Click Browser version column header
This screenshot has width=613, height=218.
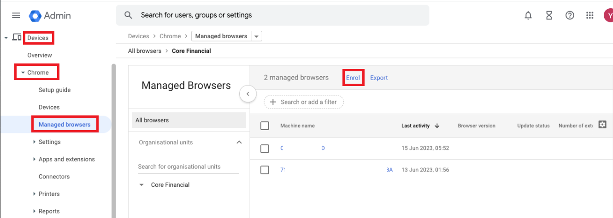(x=477, y=126)
